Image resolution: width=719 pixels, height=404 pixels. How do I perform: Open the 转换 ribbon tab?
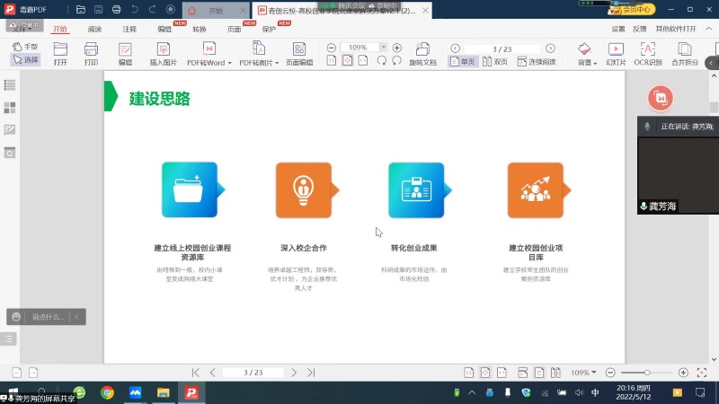tap(199, 29)
